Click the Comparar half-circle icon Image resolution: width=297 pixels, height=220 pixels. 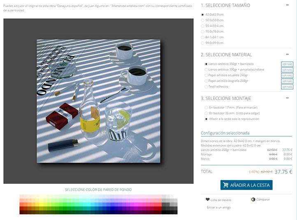[x=253, y=199]
